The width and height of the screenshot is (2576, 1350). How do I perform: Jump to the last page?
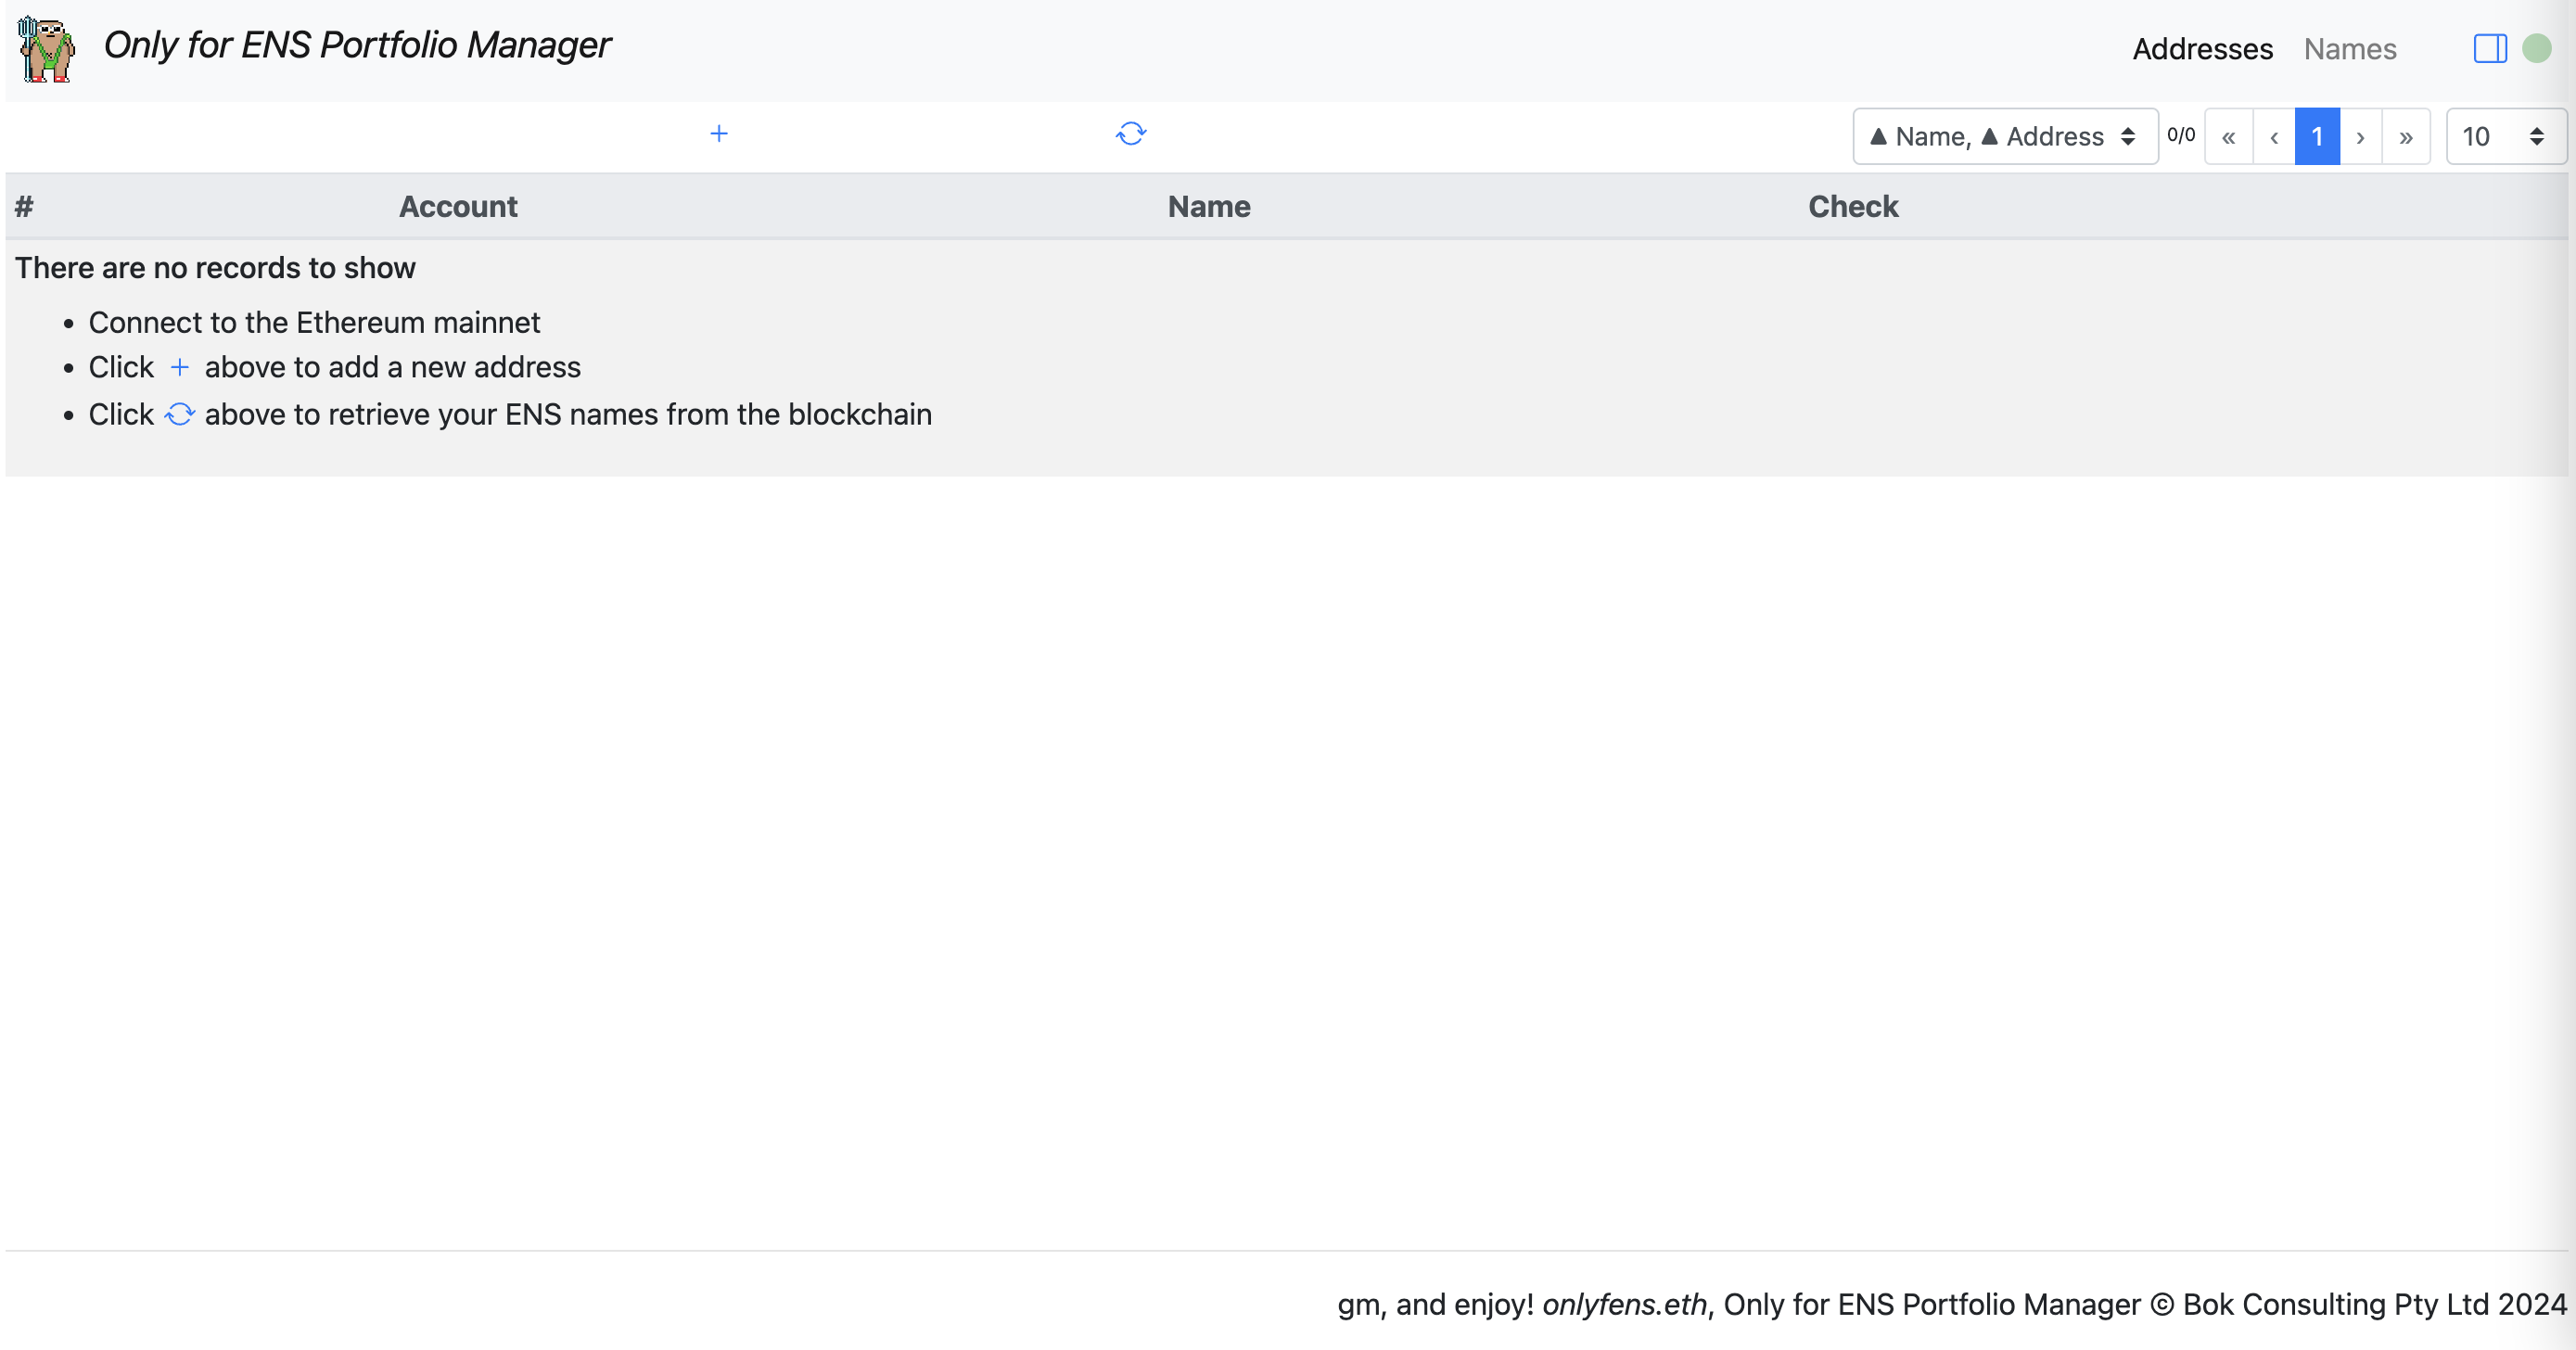click(x=2405, y=137)
